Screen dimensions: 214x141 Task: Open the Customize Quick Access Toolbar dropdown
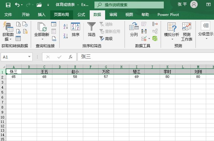pos(48,5)
